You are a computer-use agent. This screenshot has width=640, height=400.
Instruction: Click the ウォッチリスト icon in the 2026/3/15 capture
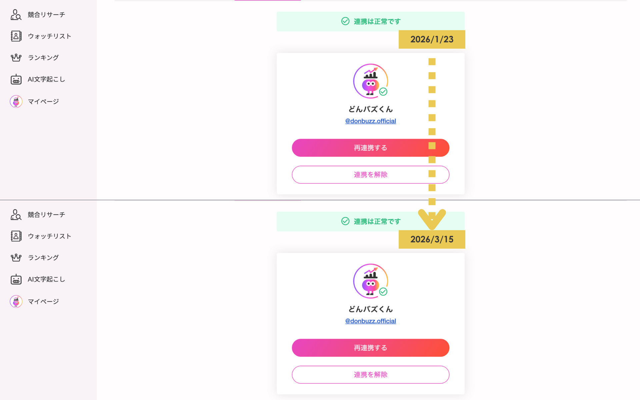point(16,236)
